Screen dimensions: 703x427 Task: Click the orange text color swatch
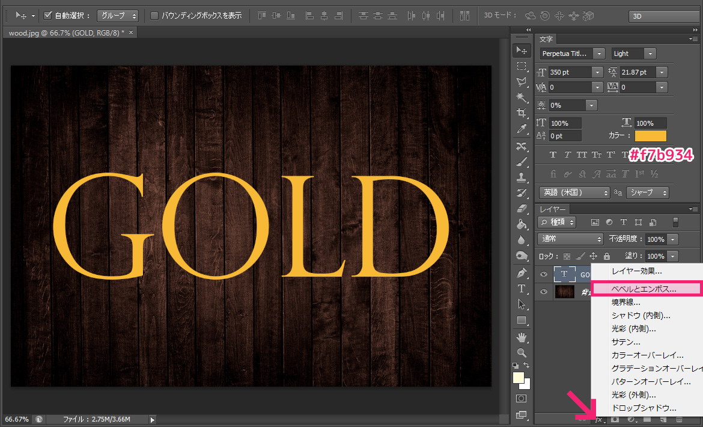[651, 135]
